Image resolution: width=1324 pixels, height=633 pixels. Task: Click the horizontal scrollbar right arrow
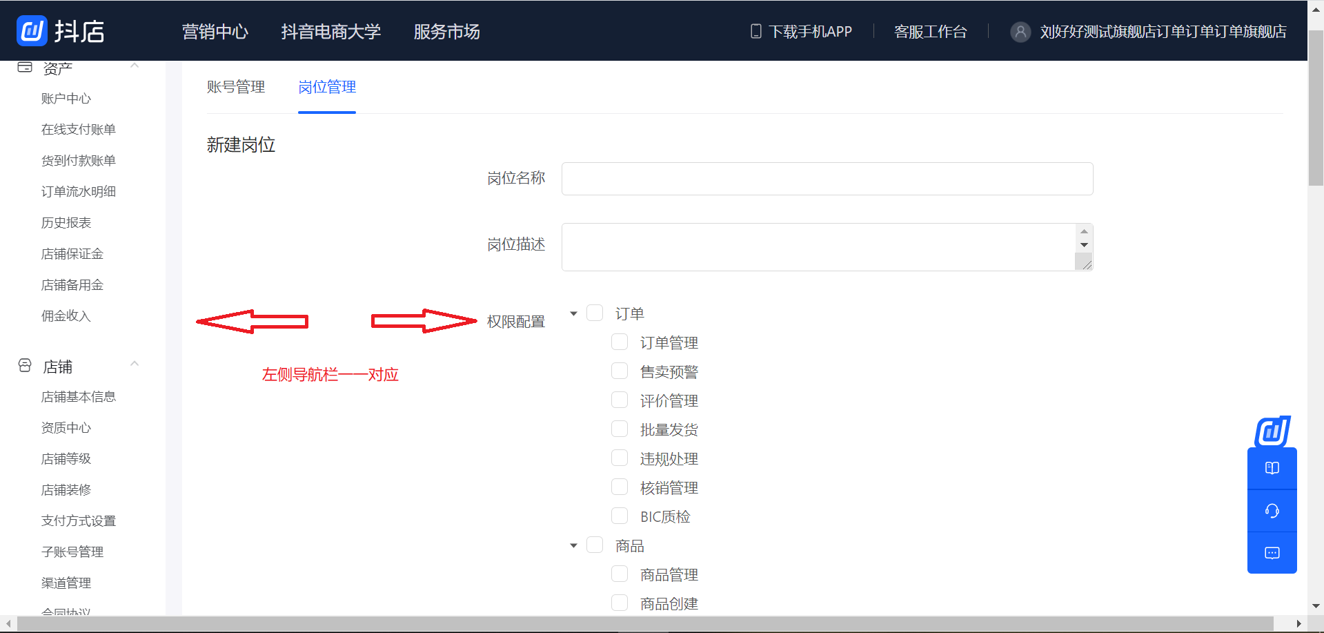1299,623
